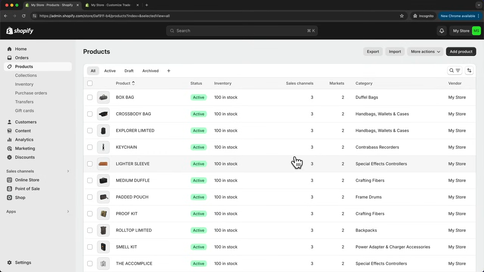Screen dimensions: 484x272
Task: Click the Export button
Action: pos(373,51)
